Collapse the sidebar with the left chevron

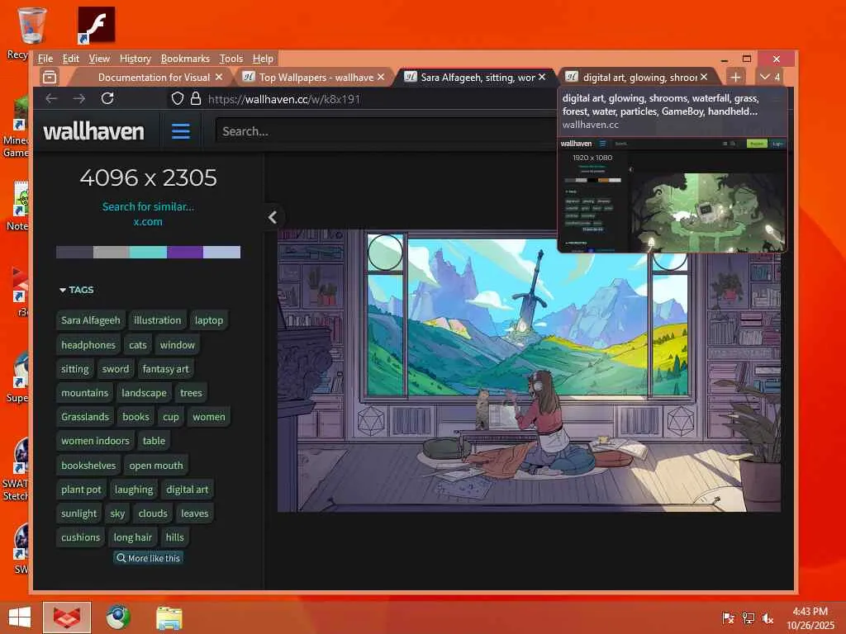pos(273,217)
